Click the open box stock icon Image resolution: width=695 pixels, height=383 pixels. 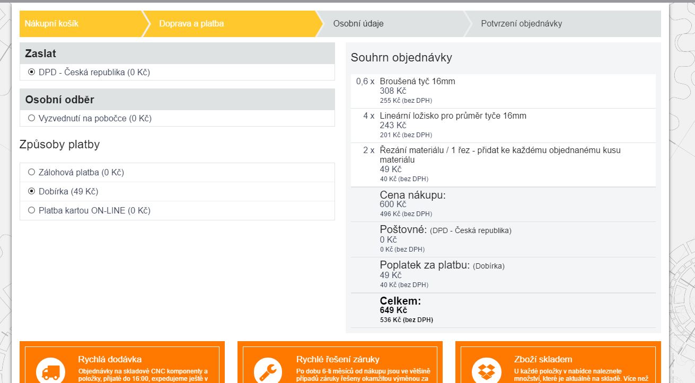tap(486, 371)
